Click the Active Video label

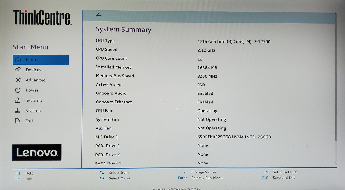pyautogui.click(x=108, y=85)
